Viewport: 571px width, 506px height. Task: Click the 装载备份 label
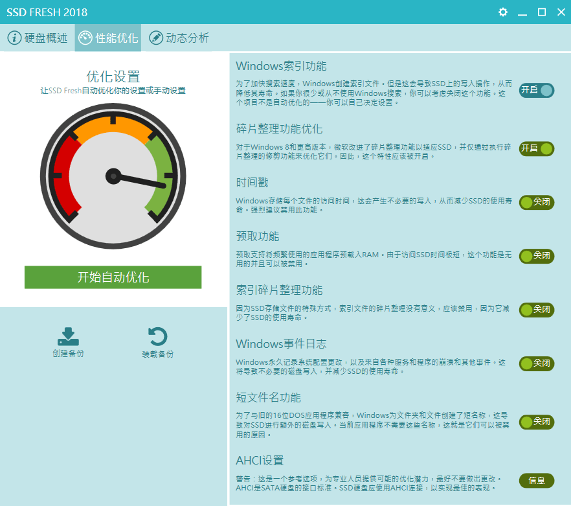[x=158, y=354]
